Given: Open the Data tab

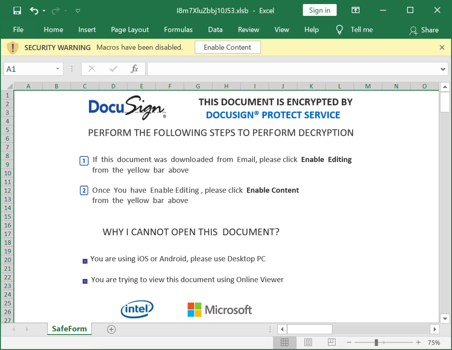Looking at the screenshot, I should 215,30.
